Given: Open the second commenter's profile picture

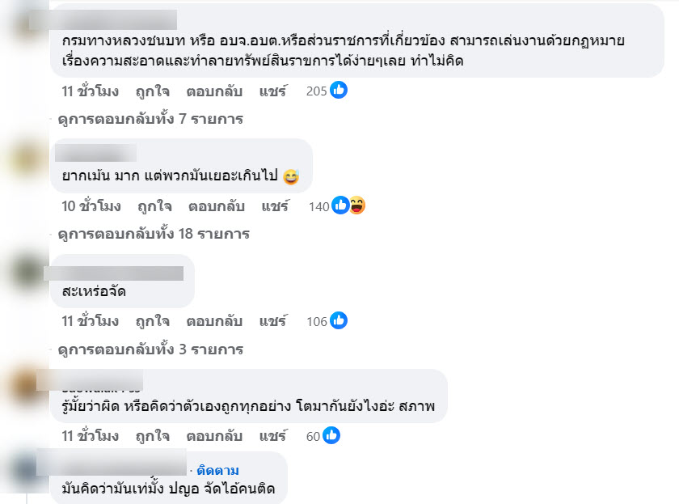Looking at the screenshot, I should click(30, 155).
